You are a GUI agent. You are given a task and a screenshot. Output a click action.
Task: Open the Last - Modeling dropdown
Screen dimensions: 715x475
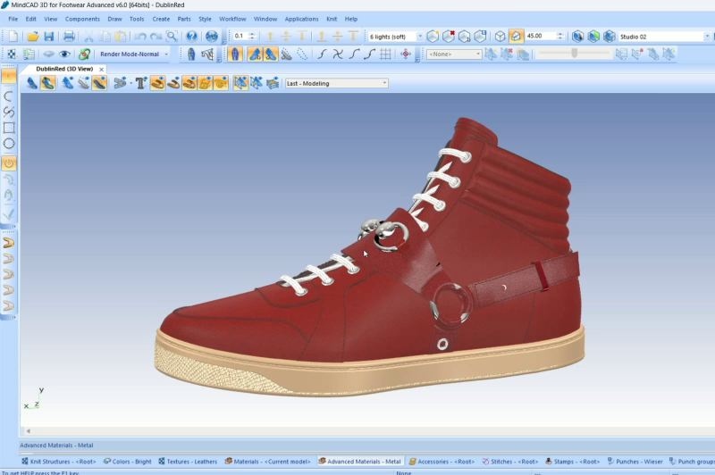384,83
